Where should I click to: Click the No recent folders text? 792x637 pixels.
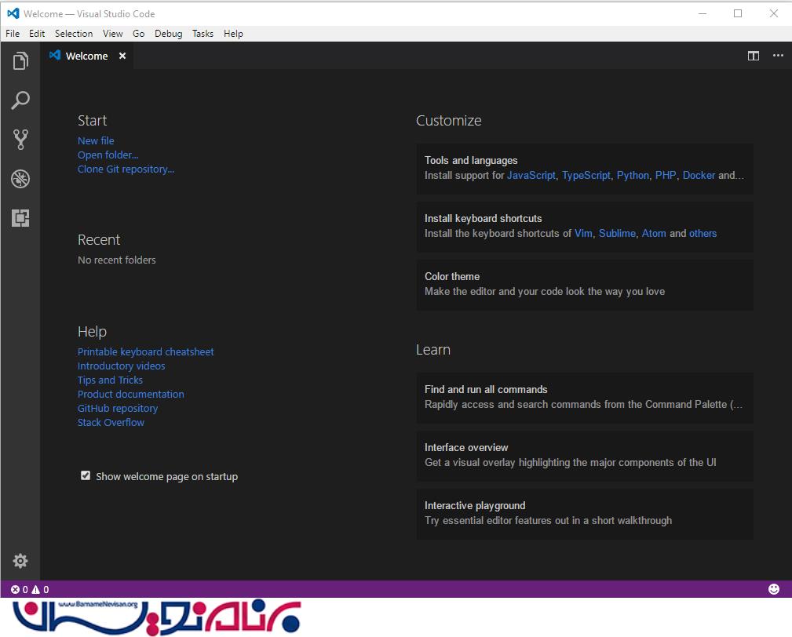click(117, 260)
